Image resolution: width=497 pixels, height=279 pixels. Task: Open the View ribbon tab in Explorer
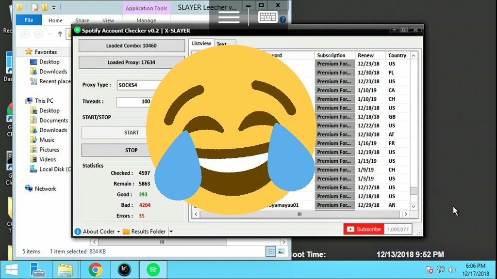click(108, 20)
